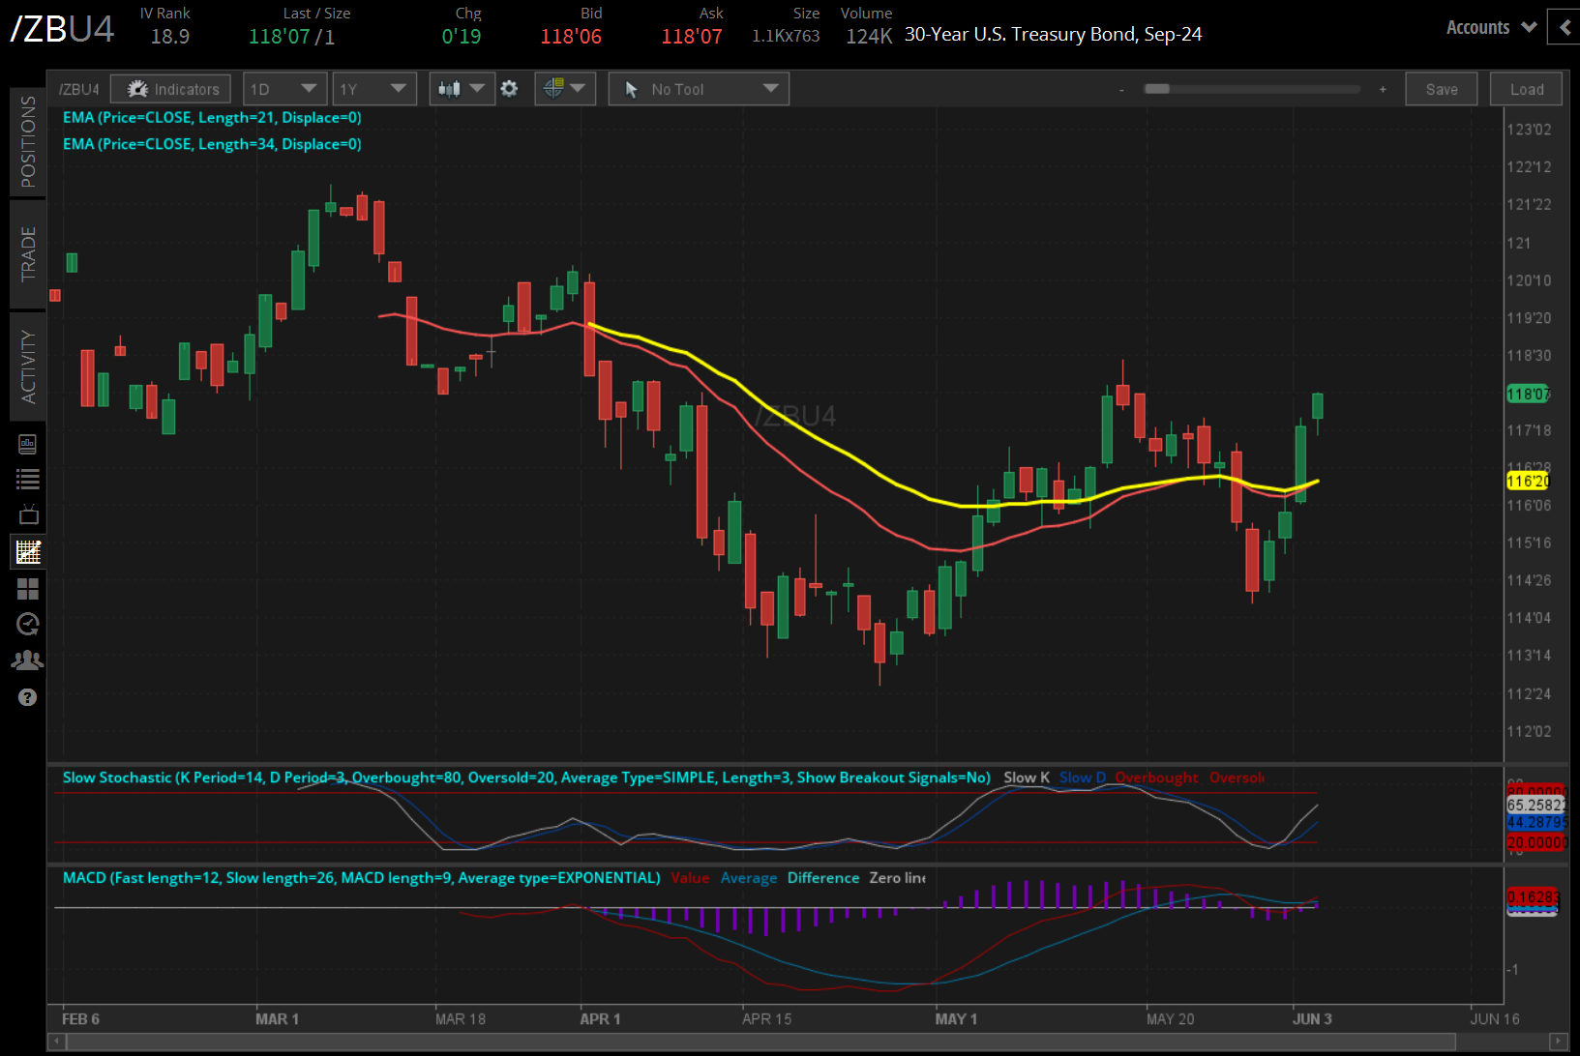Viewport: 1580px width, 1056px height.
Task: Open the 1Y range dropdown
Action: click(x=374, y=88)
